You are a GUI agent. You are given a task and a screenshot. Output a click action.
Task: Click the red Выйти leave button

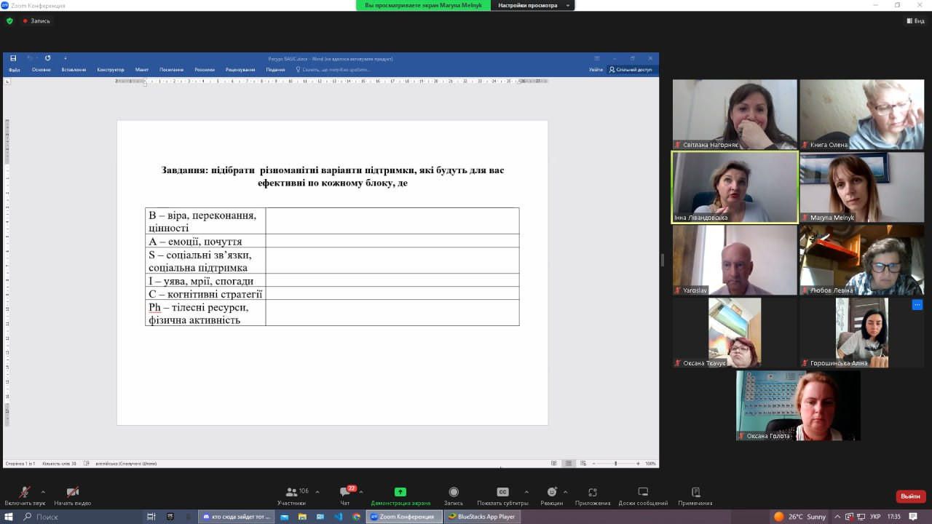[910, 496]
